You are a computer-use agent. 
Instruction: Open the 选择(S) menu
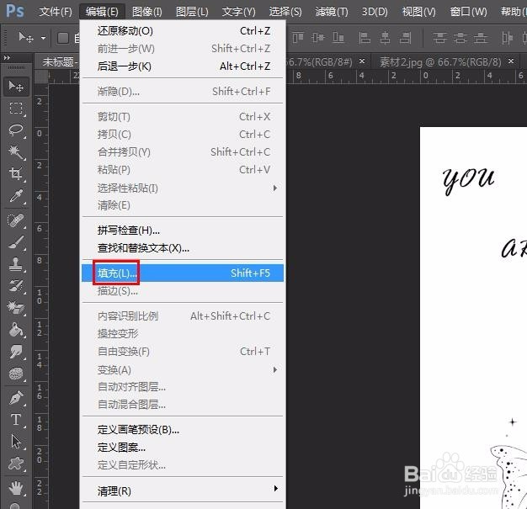(285, 12)
